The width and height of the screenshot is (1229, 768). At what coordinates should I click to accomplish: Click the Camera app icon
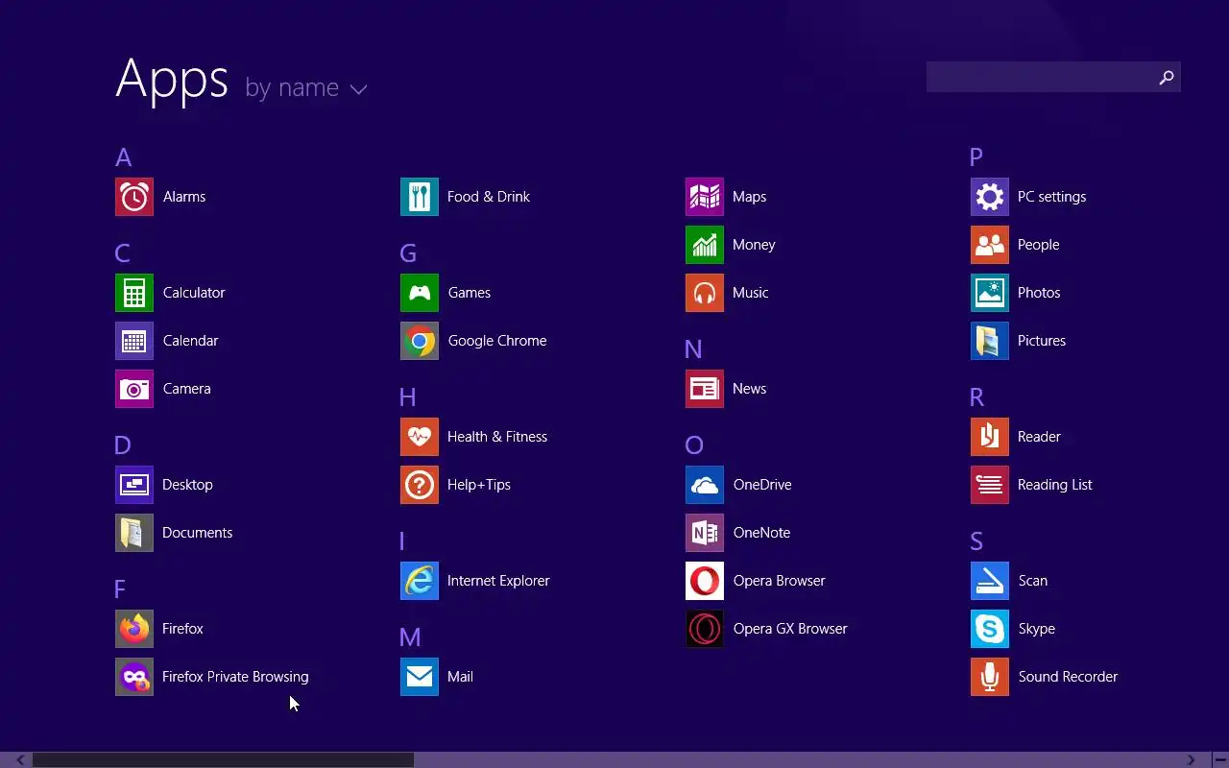(134, 389)
